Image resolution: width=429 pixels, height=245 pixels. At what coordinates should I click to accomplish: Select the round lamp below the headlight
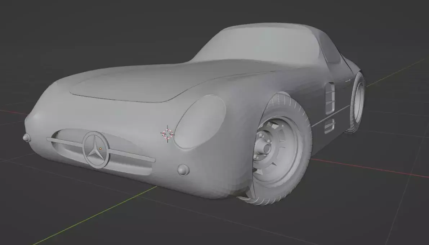click(183, 169)
